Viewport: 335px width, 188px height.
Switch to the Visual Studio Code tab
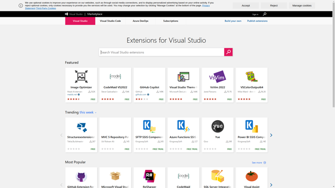[110, 21]
